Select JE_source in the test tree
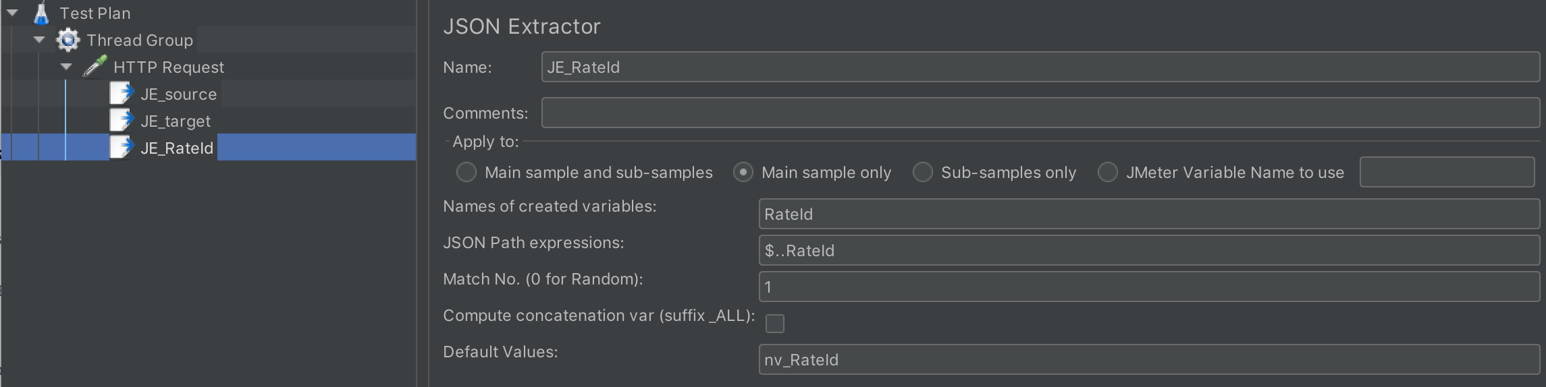This screenshot has width=1546, height=387. pyautogui.click(x=178, y=94)
